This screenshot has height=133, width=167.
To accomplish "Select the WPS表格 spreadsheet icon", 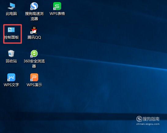I will coord(57,6).
